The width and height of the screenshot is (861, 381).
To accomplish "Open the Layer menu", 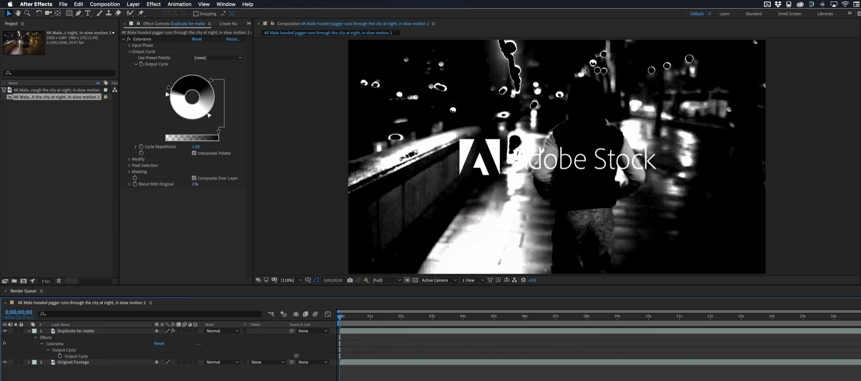I will pyautogui.click(x=133, y=4).
